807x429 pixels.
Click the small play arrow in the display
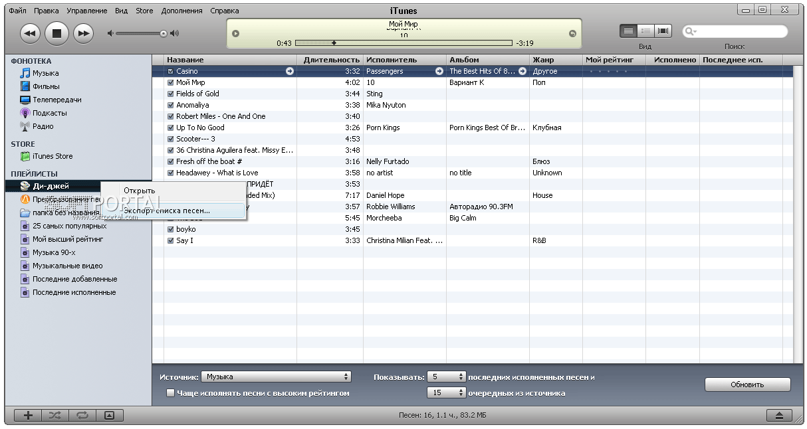tap(235, 34)
